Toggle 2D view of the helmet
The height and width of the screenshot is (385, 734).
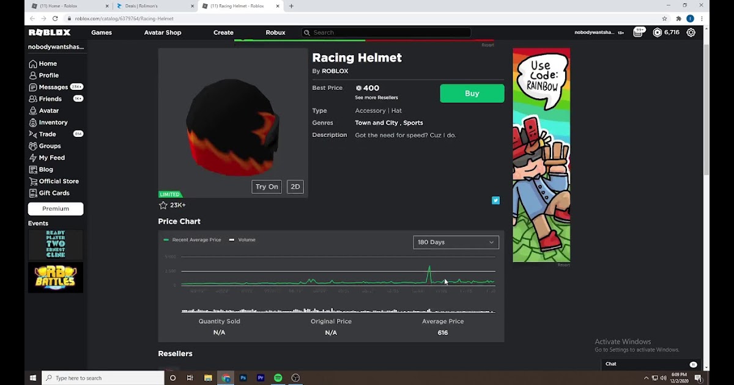point(295,187)
